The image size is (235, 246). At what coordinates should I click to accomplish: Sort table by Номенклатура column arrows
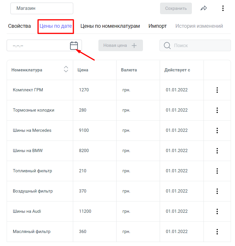66,69
